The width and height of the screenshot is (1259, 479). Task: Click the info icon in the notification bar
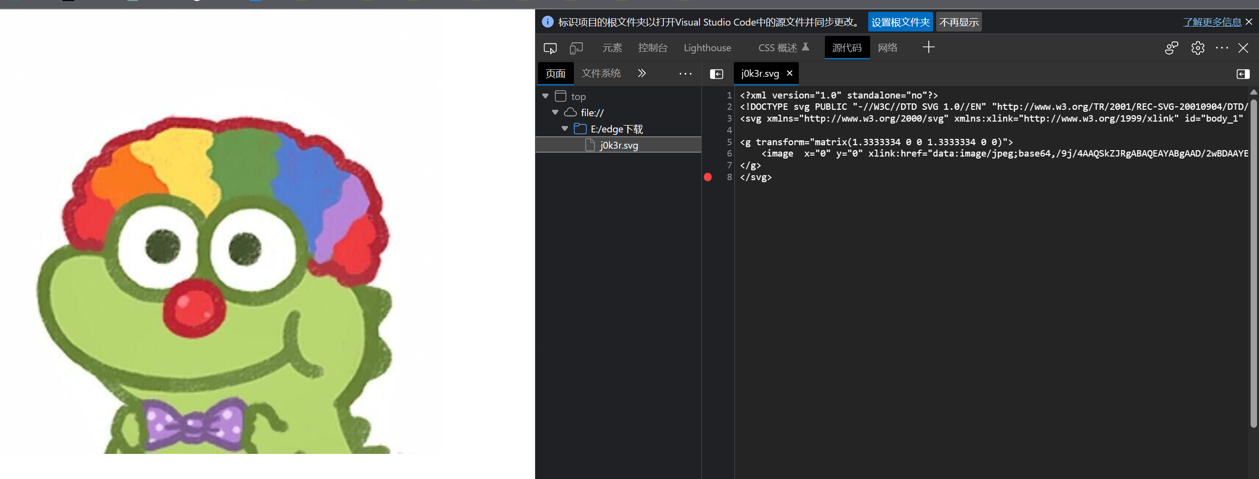547,22
